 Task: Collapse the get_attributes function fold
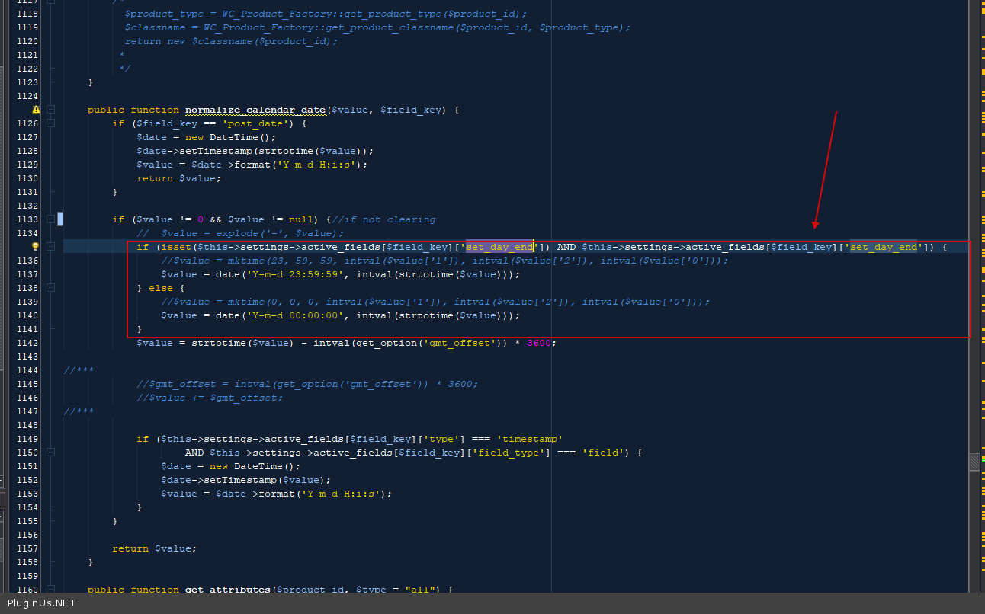point(50,590)
